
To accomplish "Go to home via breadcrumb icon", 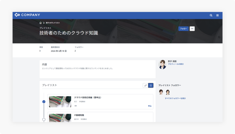I will pyautogui.click(x=41, y=23).
